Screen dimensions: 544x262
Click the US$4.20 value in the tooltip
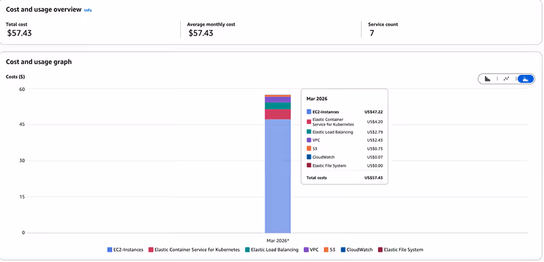[x=375, y=122]
